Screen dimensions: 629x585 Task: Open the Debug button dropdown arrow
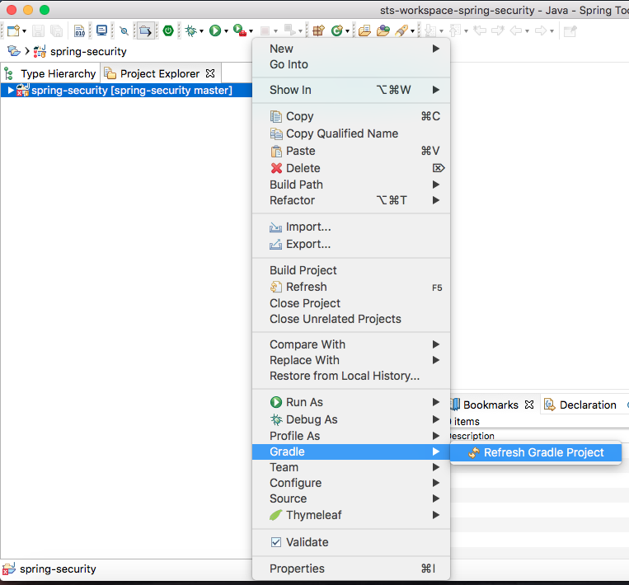point(202,31)
